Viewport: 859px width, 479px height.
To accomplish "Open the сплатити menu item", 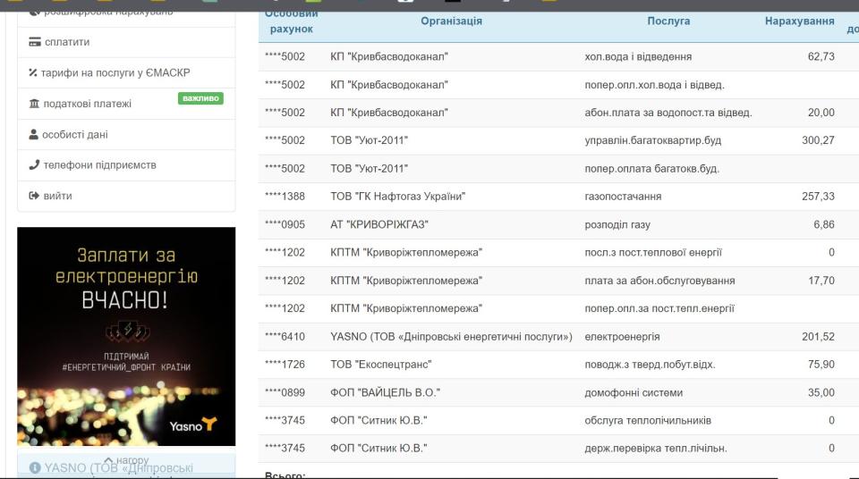I will click(x=67, y=42).
